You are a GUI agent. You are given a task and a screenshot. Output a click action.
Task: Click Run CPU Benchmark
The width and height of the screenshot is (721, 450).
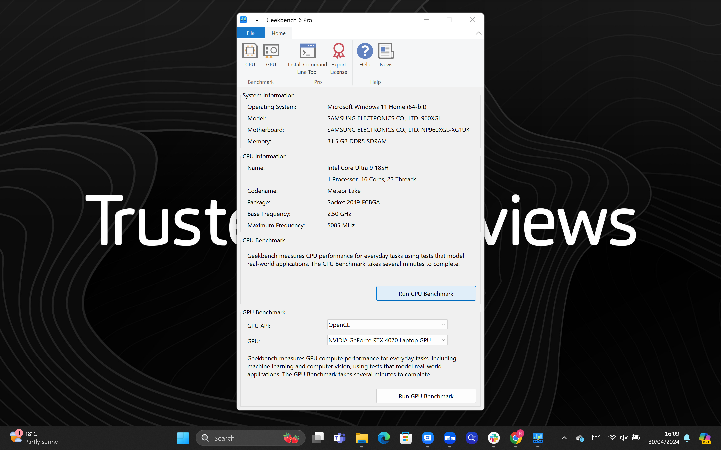(x=426, y=294)
